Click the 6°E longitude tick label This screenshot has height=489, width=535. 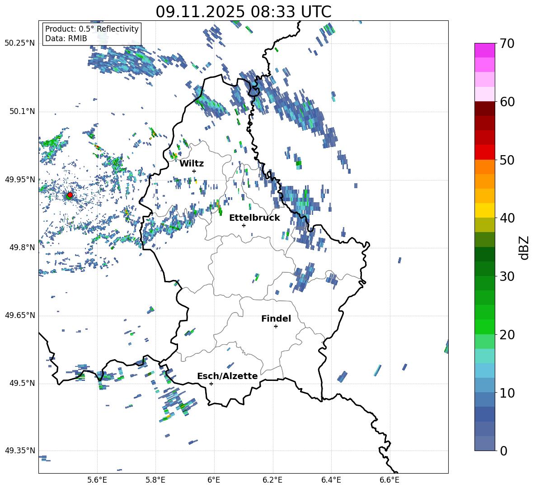click(x=214, y=480)
